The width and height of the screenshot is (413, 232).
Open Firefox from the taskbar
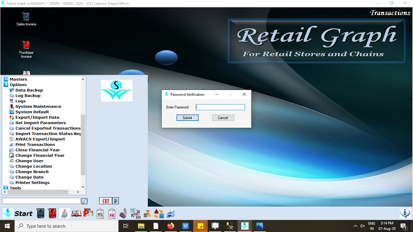tap(171, 226)
